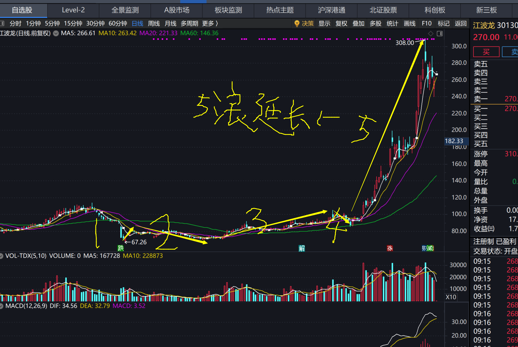Select the 60分钟 chart period
The height and width of the screenshot is (347, 518).
point(118,24)
